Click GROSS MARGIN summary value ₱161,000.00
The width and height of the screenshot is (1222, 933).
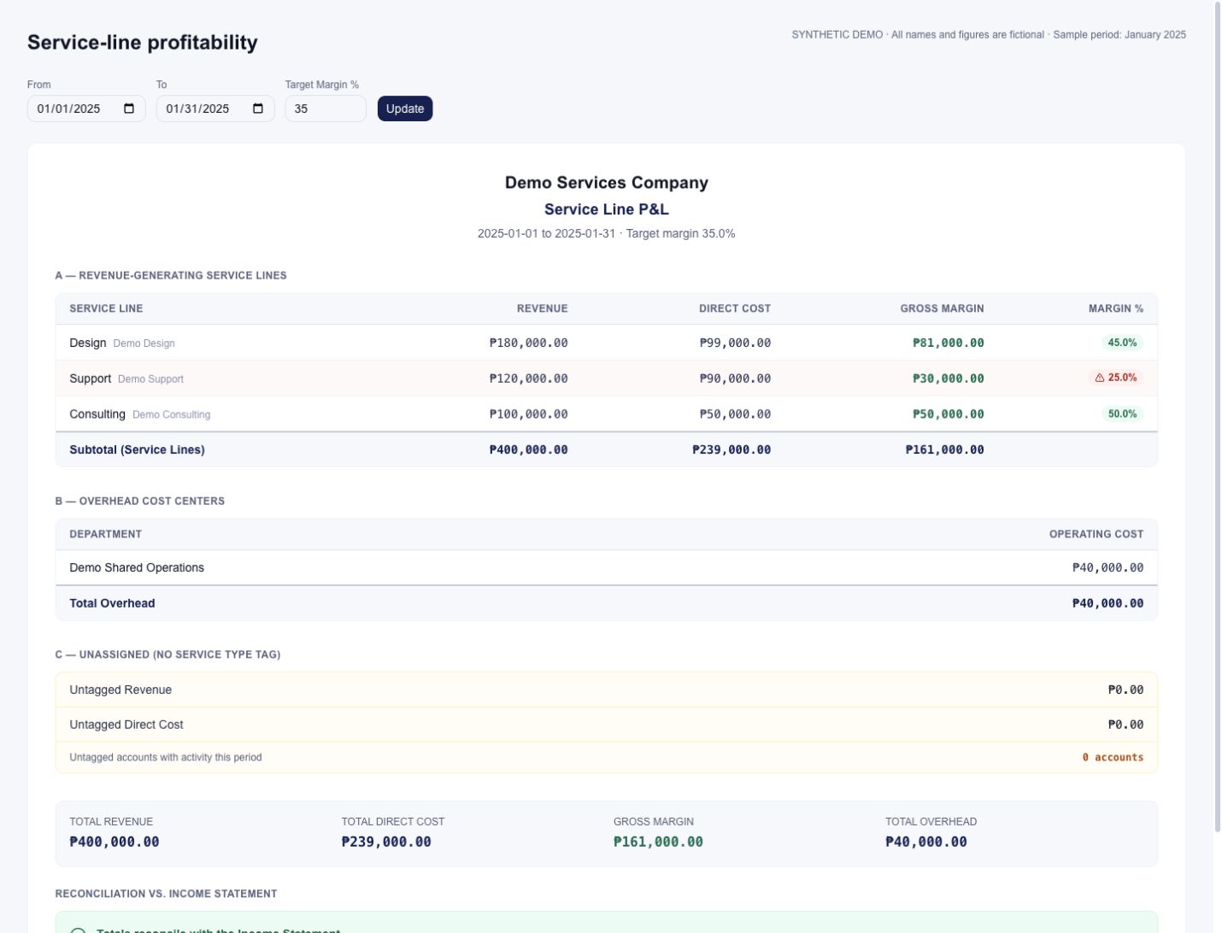pyautogui.click(x=658, y=842)
